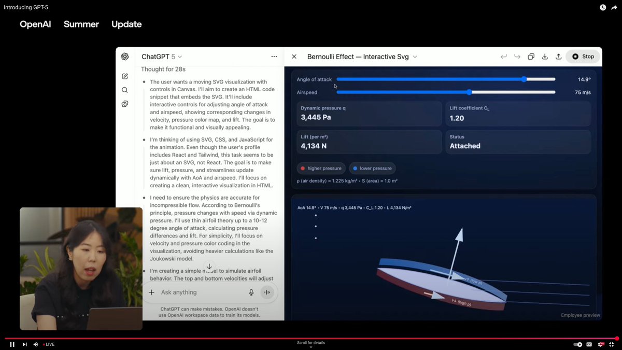Adjust the Airspeed slider
The height and width of the screenshot is (350, 622).
click(446, 92)
